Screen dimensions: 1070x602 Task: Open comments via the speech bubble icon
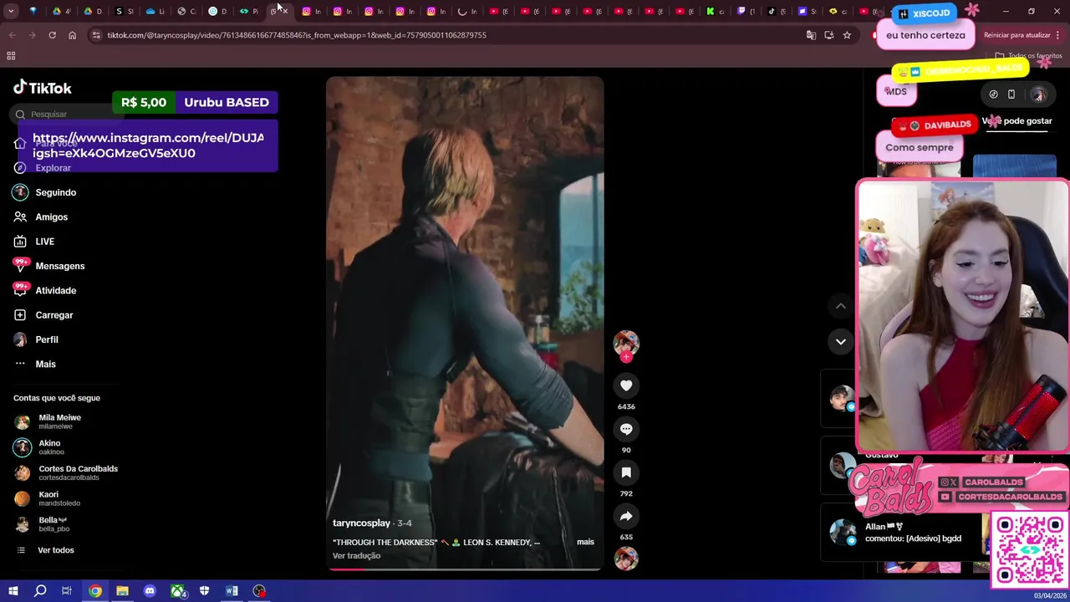pos(626,429)
